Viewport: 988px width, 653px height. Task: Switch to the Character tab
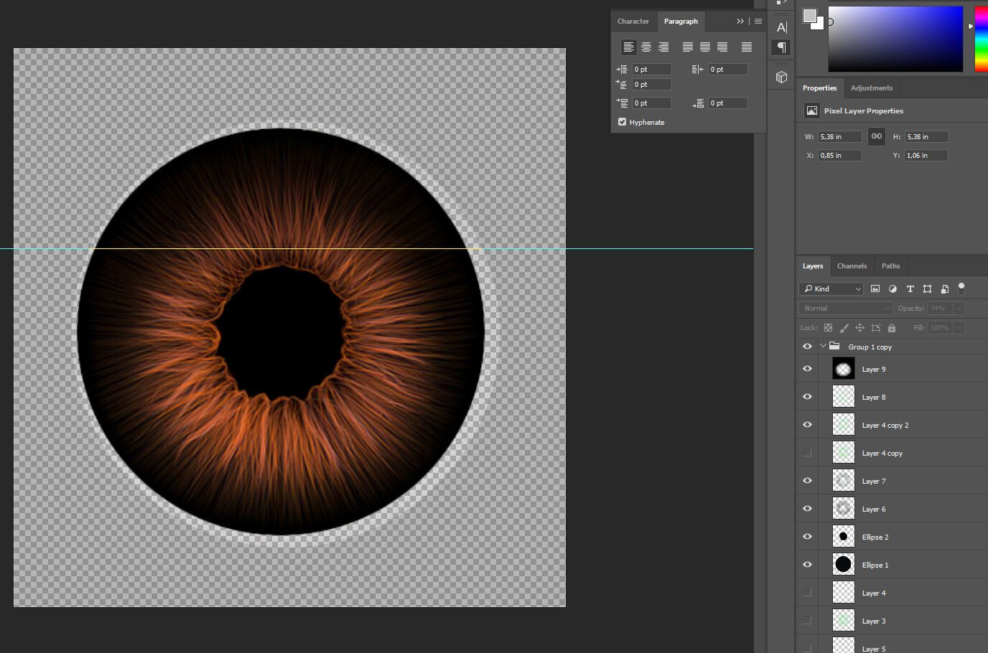point(633,22)
